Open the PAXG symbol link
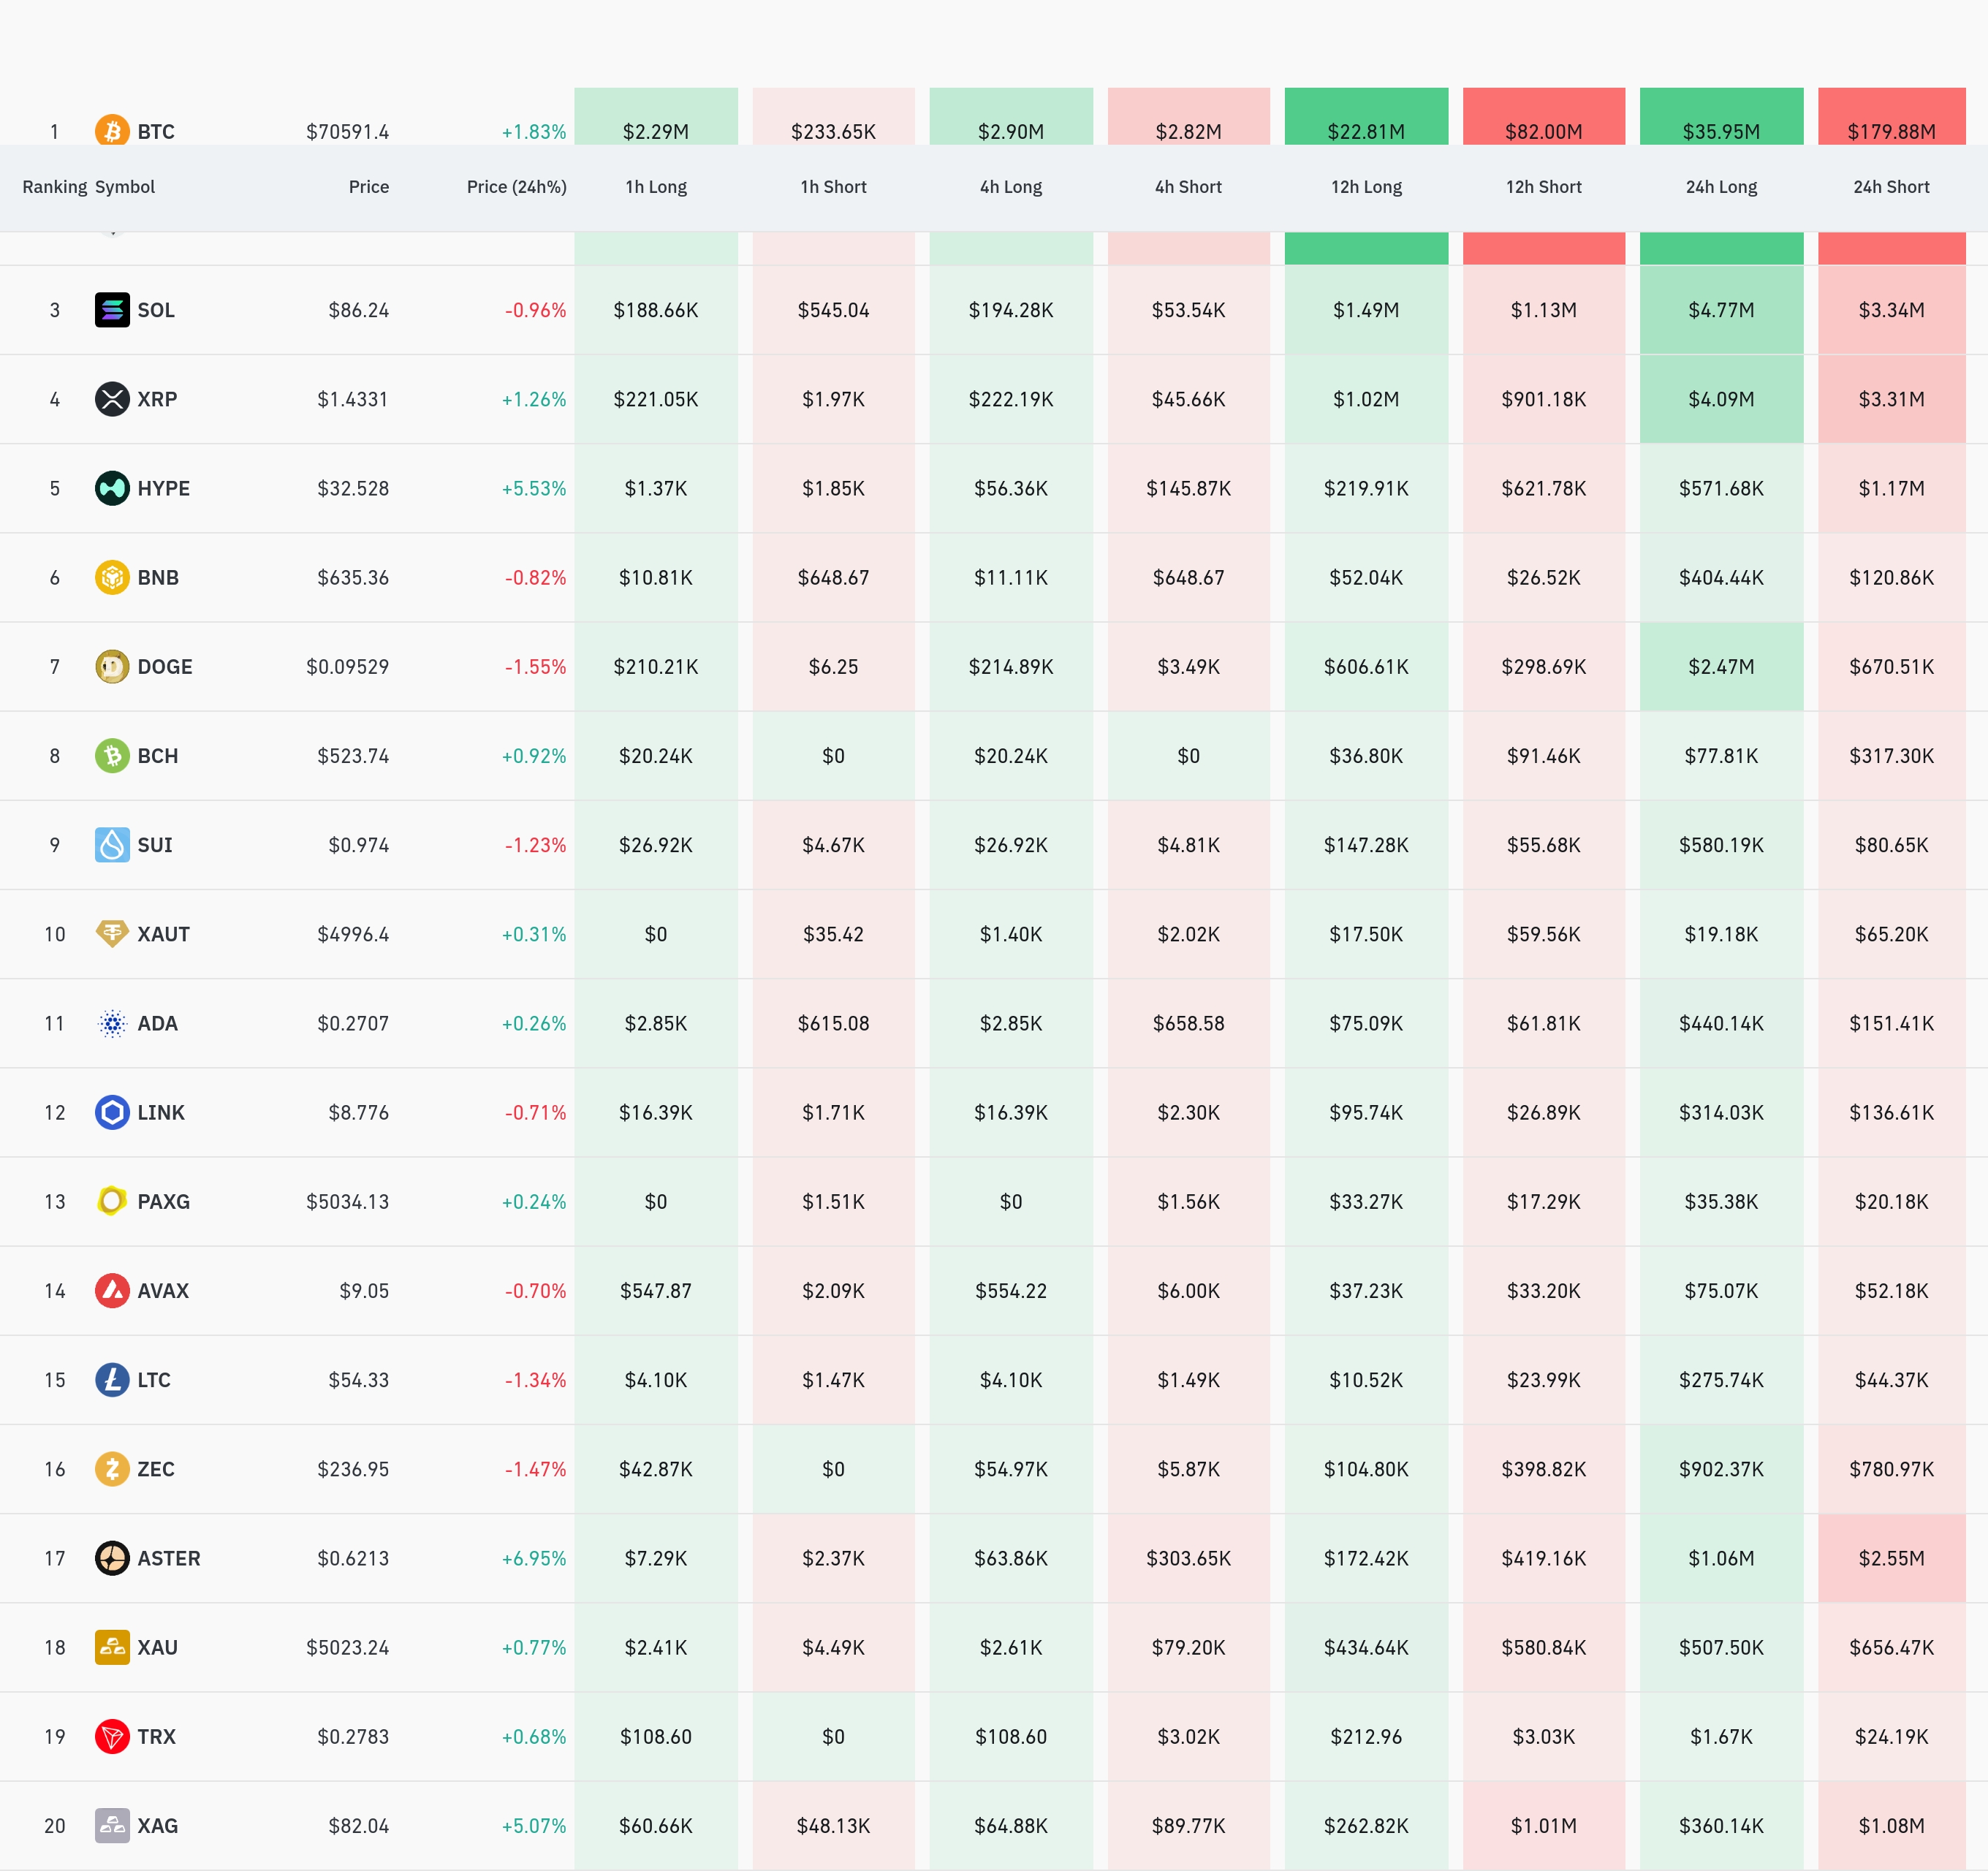This screenshot has height=1871, width=1988. click(x=163, y=1202)
